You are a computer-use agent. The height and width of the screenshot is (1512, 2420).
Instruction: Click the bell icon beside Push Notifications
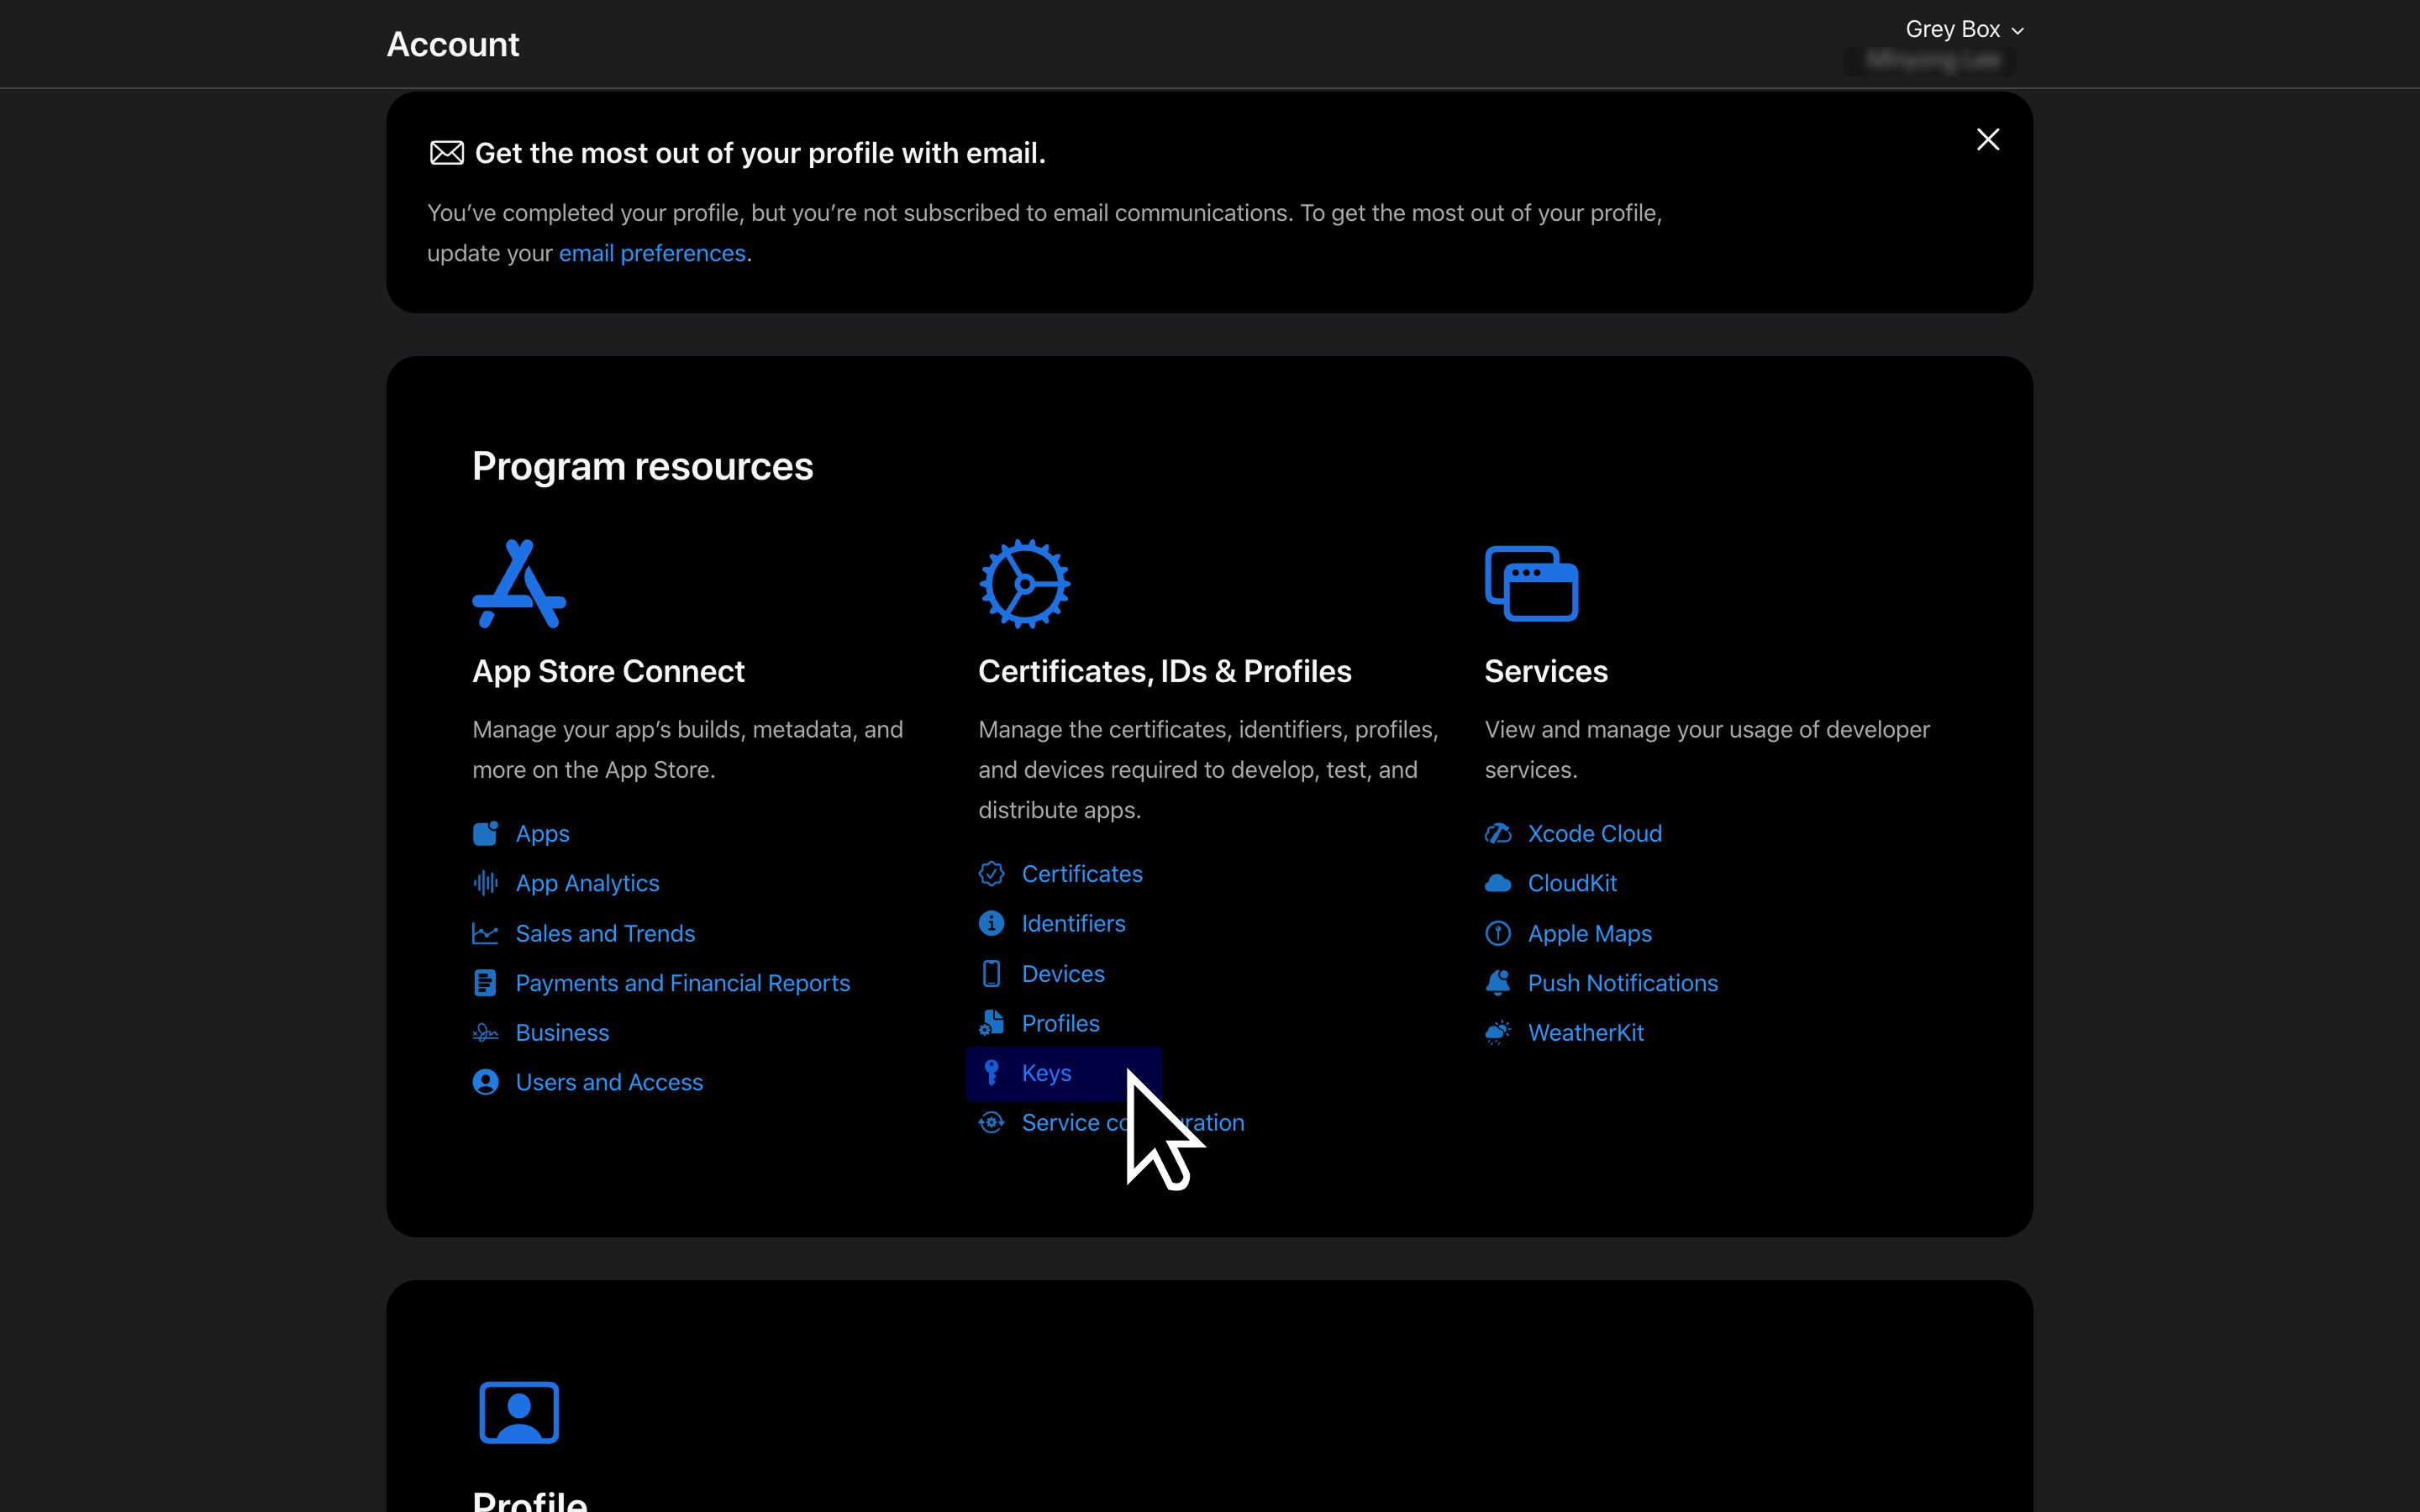click(x=1497, y=982)
